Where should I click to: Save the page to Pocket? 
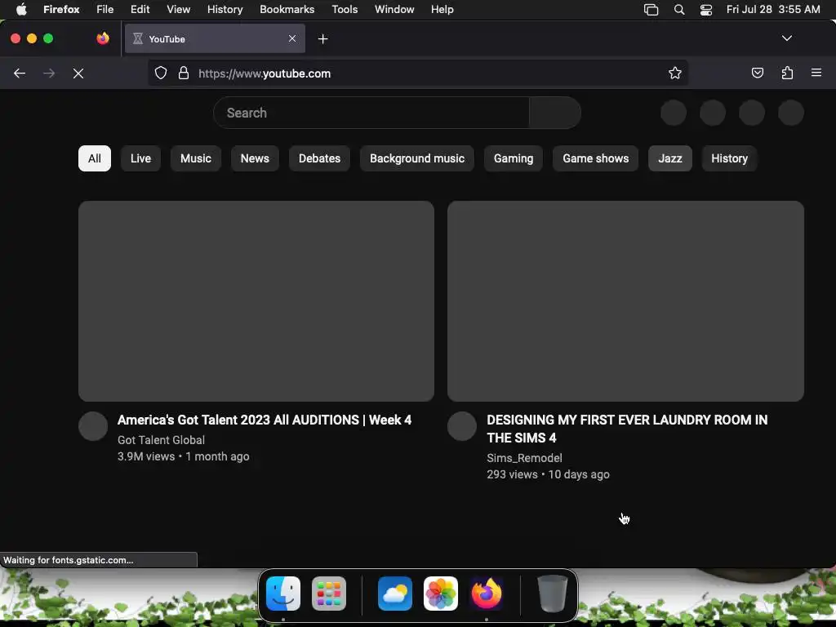[x=757, y=73]
